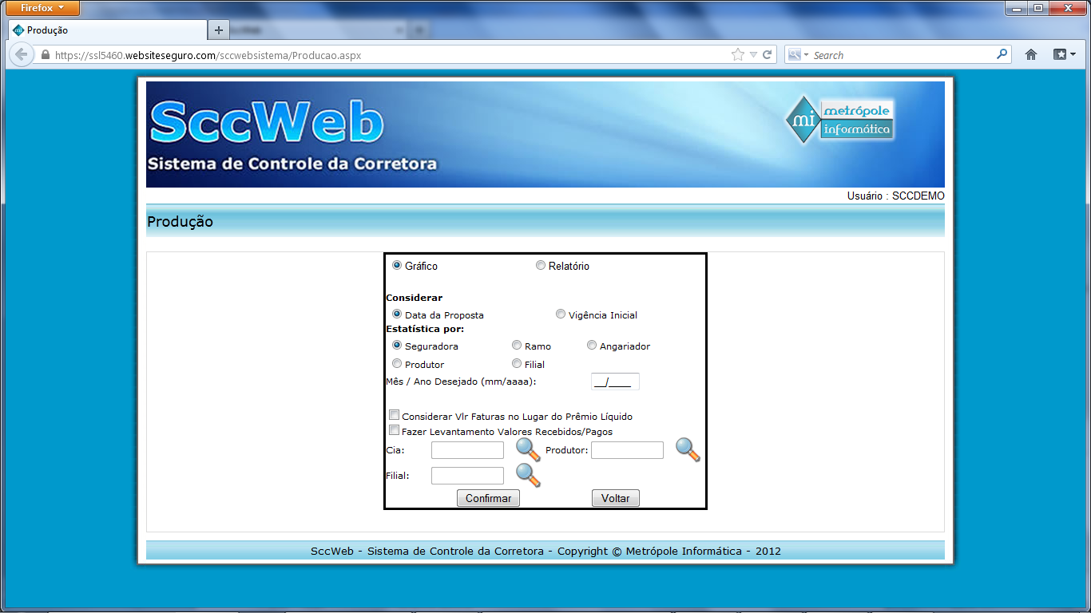The height and width of the screenshot is (613, 1091).
Task: Click the padlock site identity icon
Action: pyautogui.click(x=45, y=55)
